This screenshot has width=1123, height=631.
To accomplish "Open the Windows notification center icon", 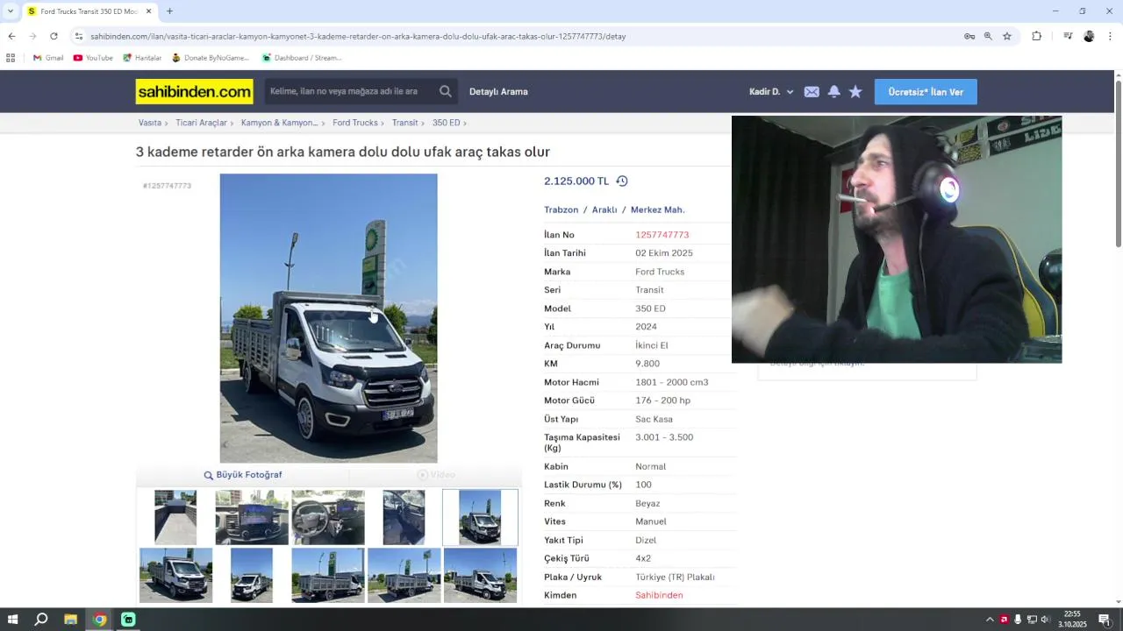I will [1105, 620].
